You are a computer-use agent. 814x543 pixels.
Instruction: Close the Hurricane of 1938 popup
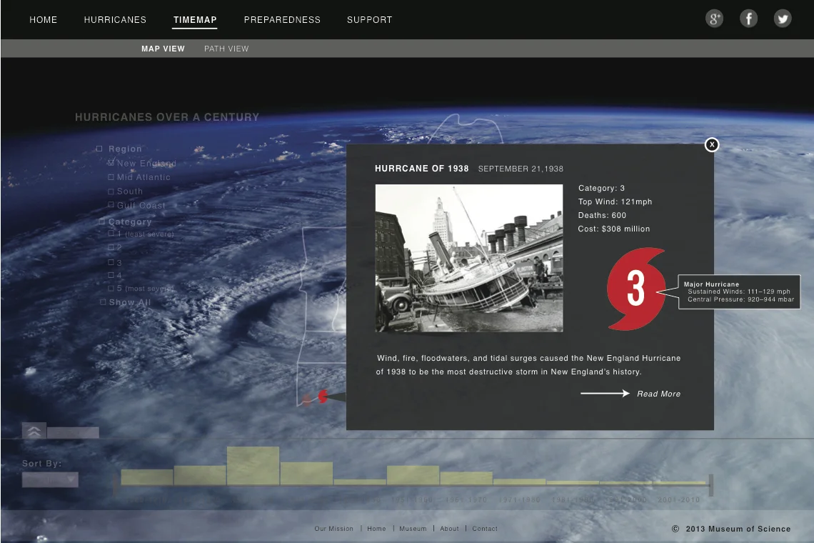point(712,144)
